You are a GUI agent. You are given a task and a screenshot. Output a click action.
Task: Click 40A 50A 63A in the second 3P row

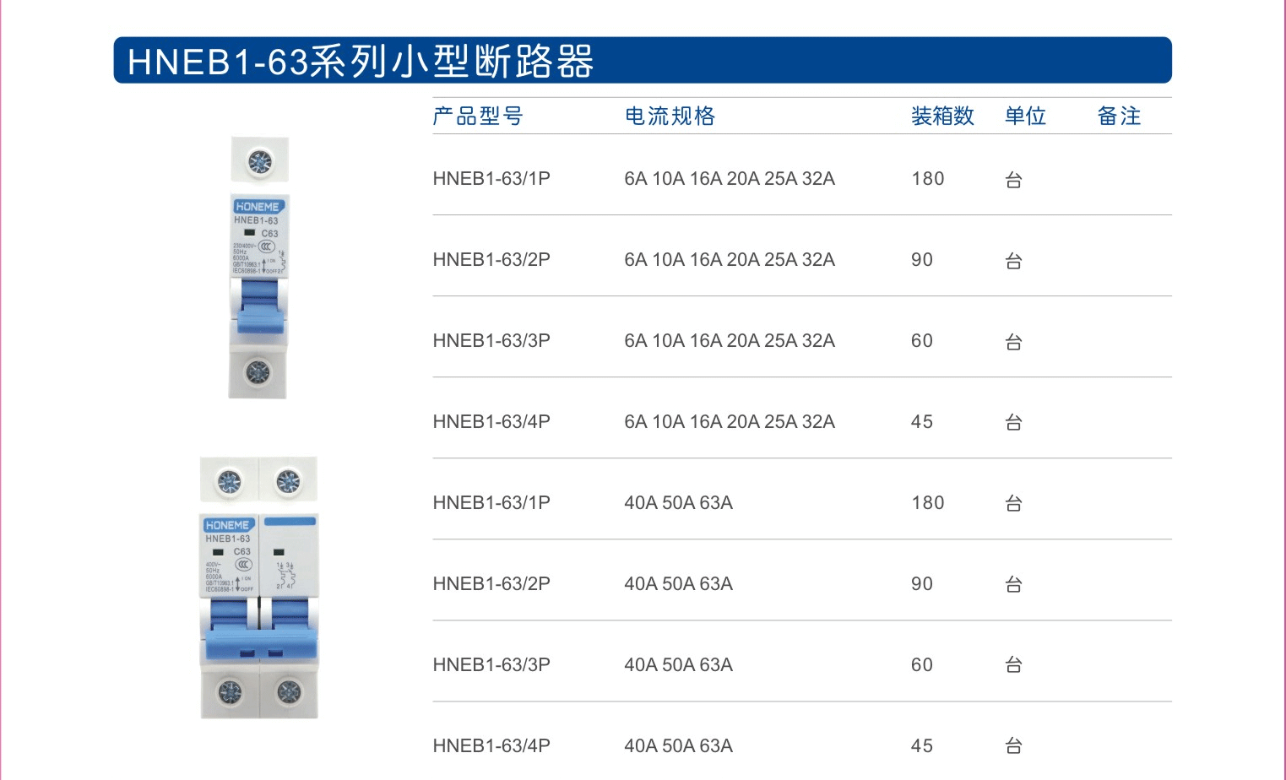pyautogui.click(x=679, y=665)
